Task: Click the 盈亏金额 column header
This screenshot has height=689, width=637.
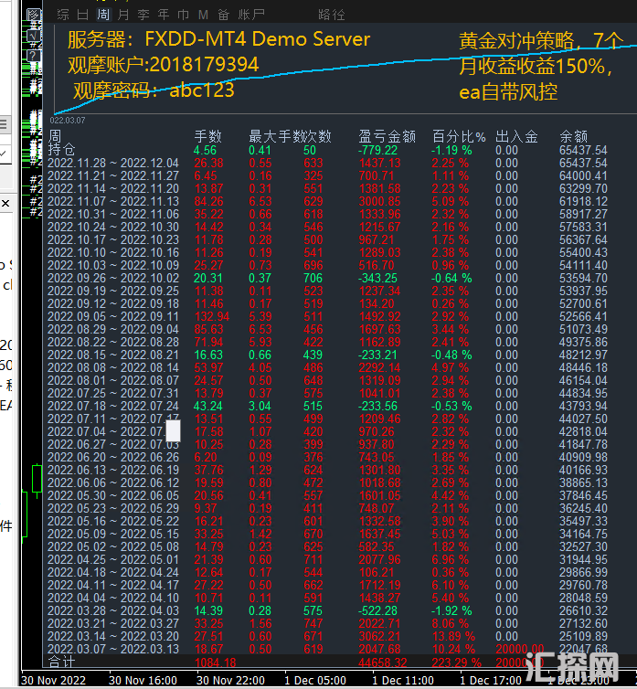Action: (x=384, y=136)
